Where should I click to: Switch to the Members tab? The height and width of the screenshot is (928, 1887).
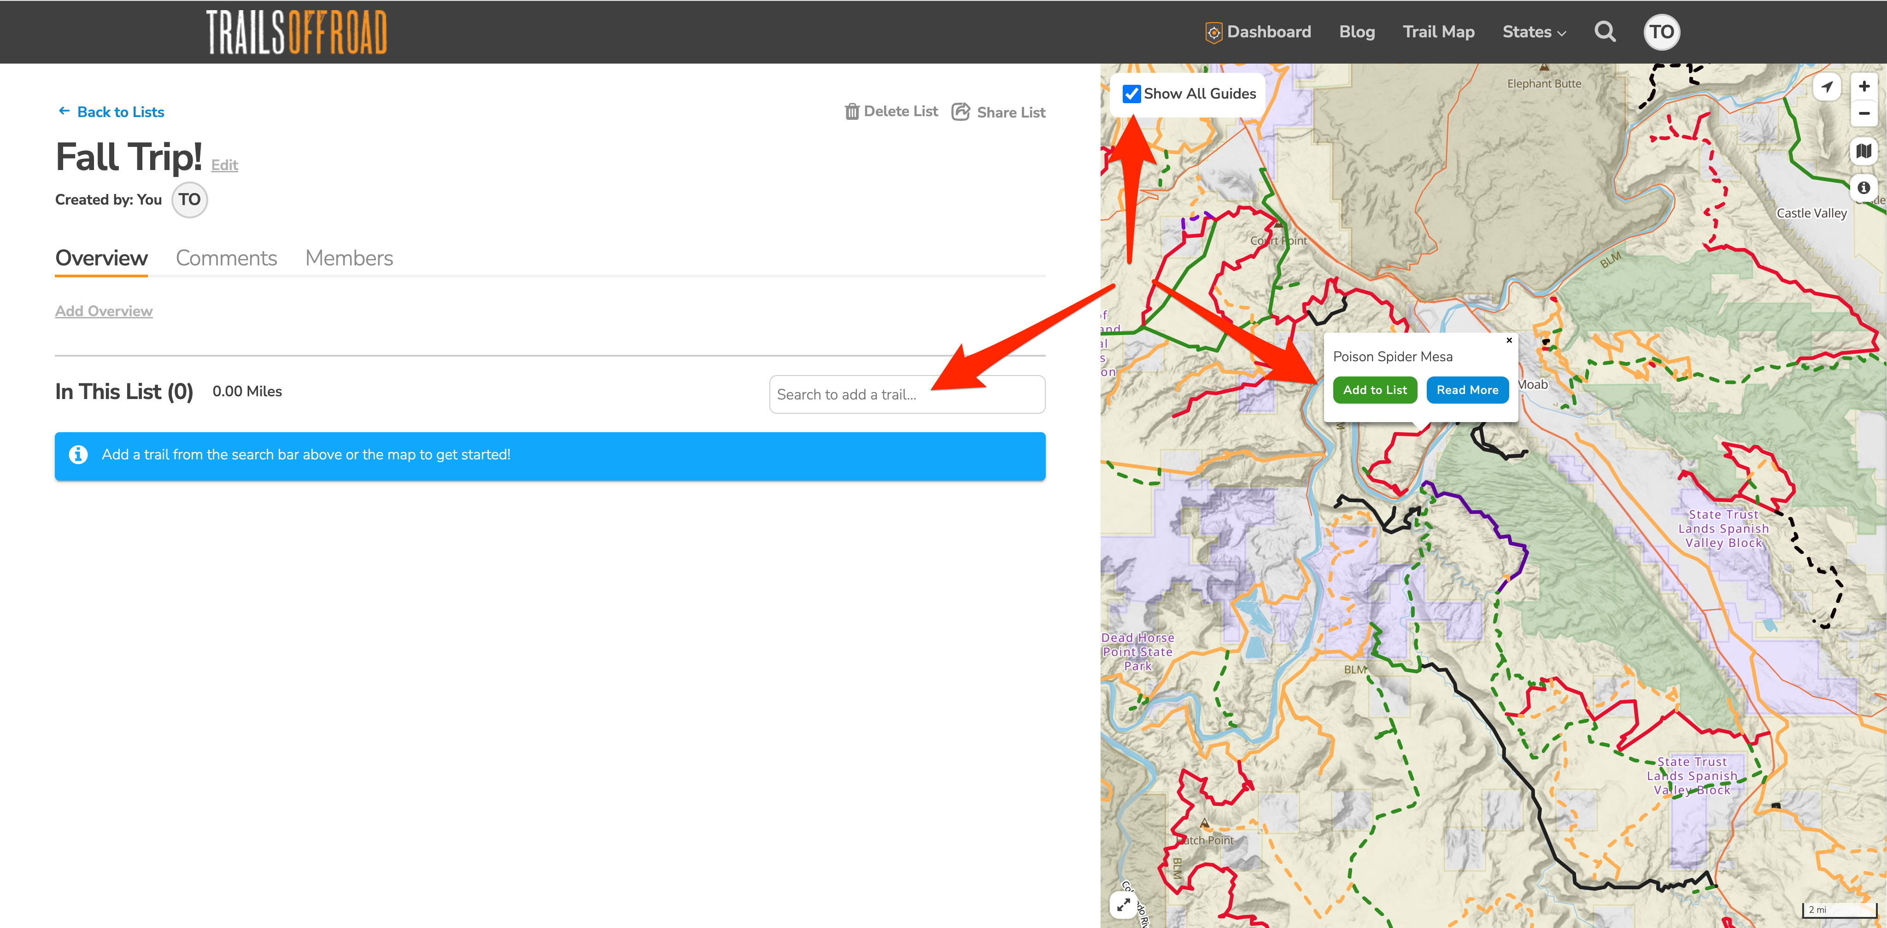(x=349, y=258)
